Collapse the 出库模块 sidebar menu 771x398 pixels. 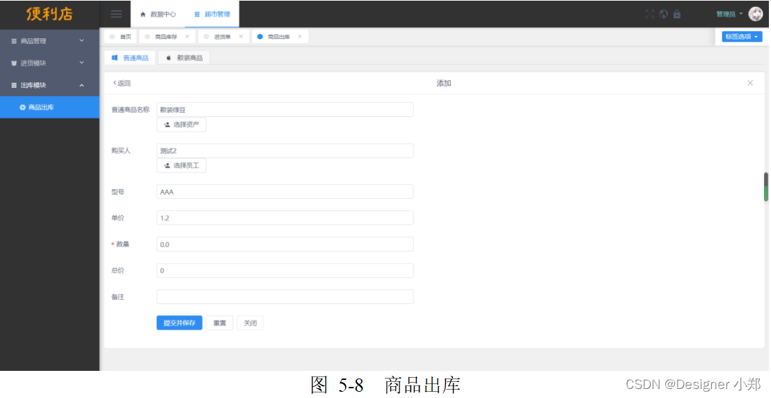point(49,85)
